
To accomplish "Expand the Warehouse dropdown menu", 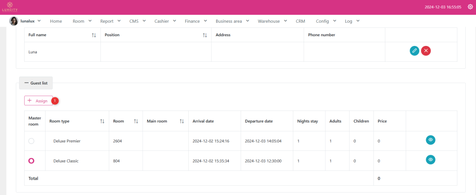I will coord(272,21).
